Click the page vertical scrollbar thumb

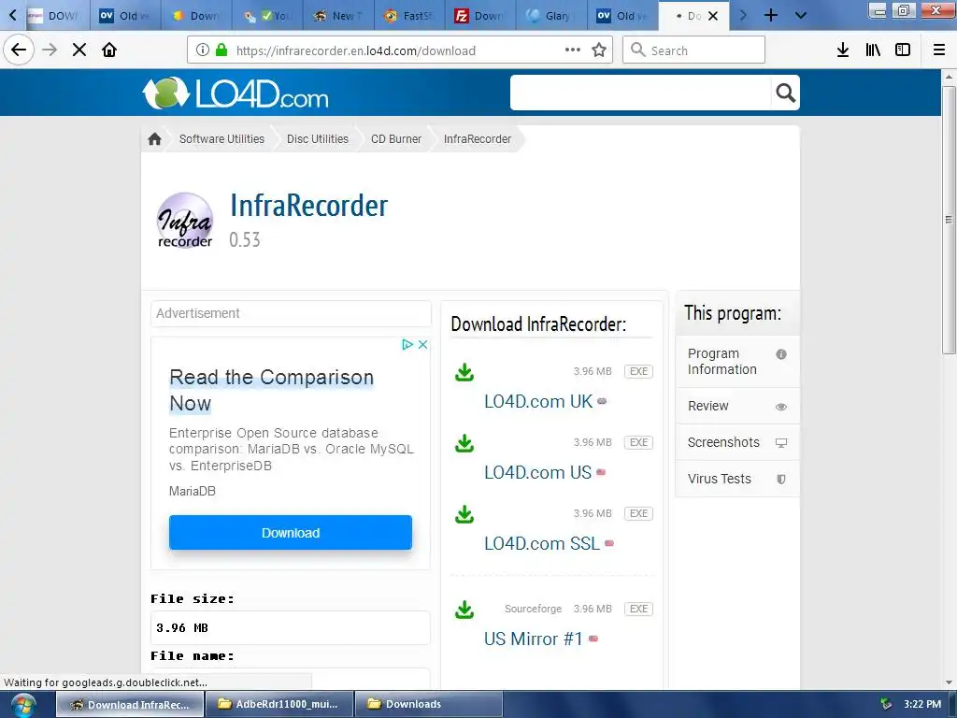(x=949, y=220)
